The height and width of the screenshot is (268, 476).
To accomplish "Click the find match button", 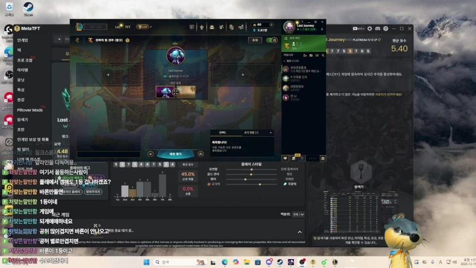I will click(175, 154).
